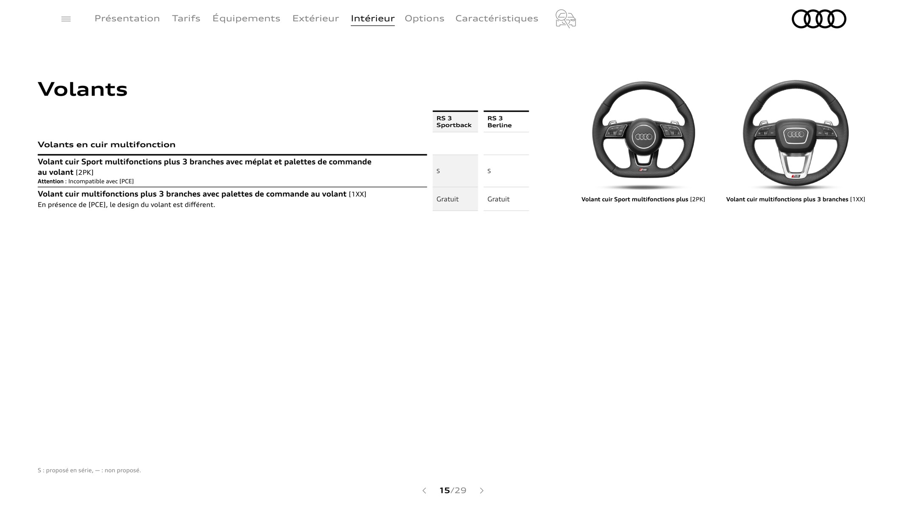Select the Extérieur tab
Viewport: 906px width, 510px height.
coord(316,18)
